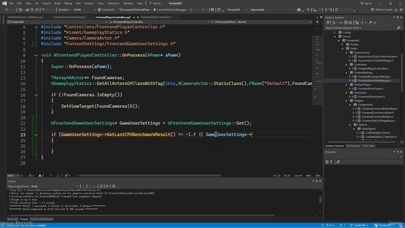Click Properties panel Property Pages wrench icon
This screenshot has width=405, height=228.
point(338,162)
